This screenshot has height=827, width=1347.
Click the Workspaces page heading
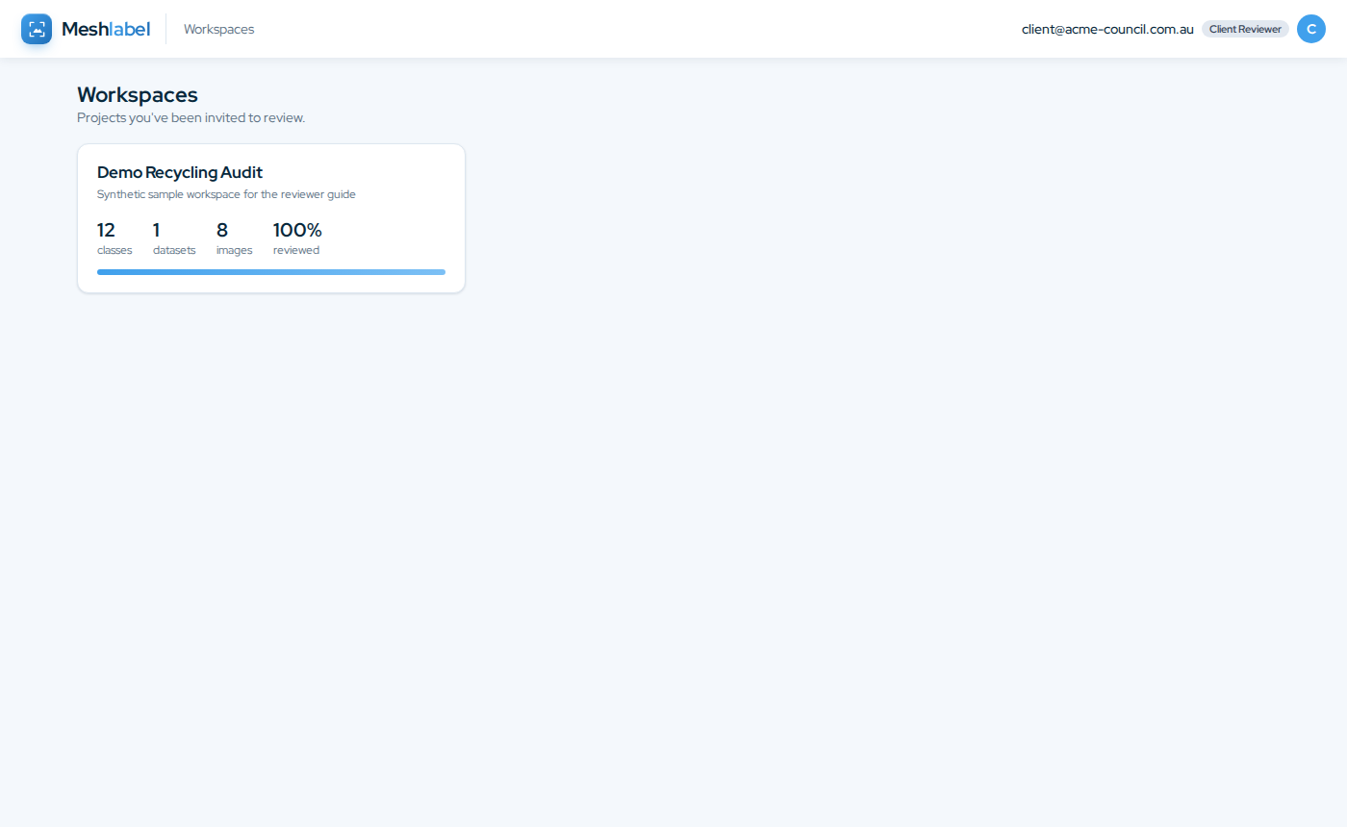coord(138,94)
